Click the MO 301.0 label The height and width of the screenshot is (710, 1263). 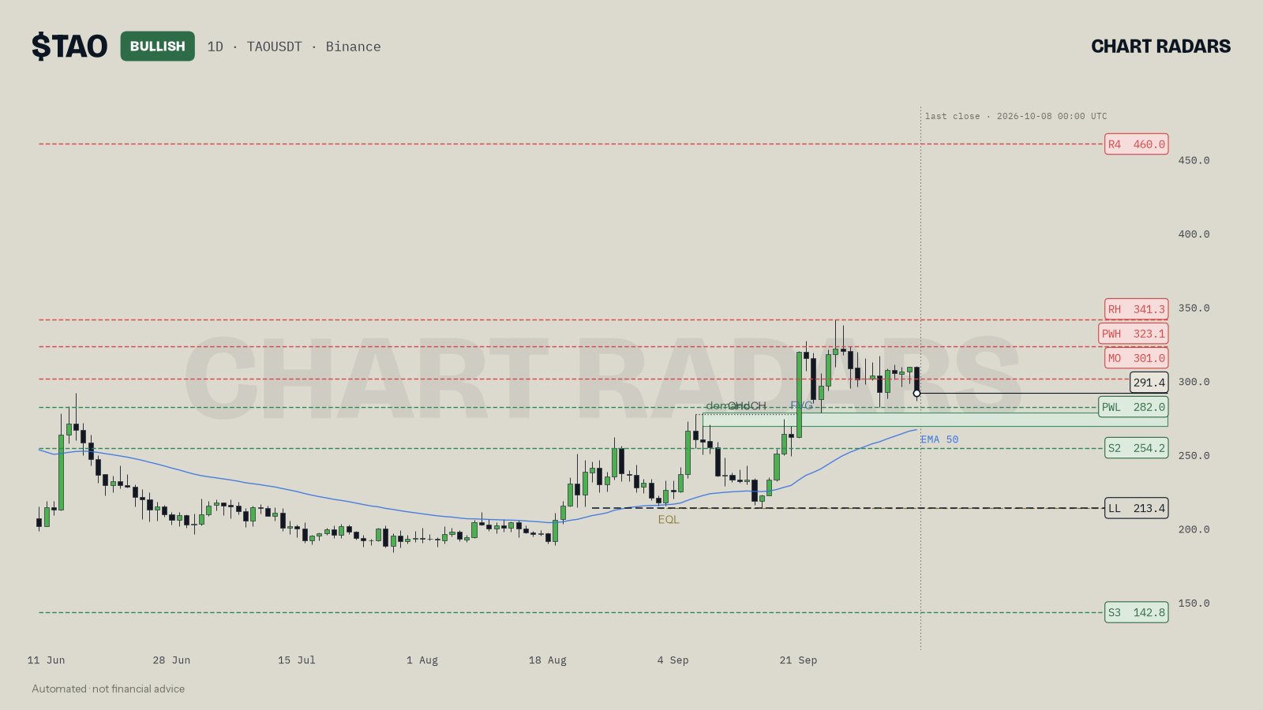[1136, 358]
